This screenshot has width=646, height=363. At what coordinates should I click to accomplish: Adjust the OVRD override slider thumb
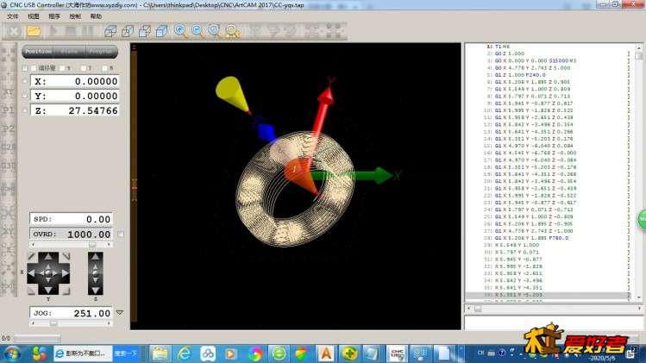click(92, 245)
